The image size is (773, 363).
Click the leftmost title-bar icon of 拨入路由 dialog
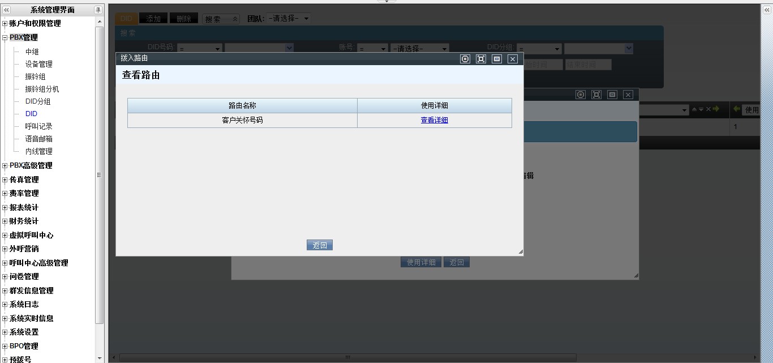(x=465, y=59)
